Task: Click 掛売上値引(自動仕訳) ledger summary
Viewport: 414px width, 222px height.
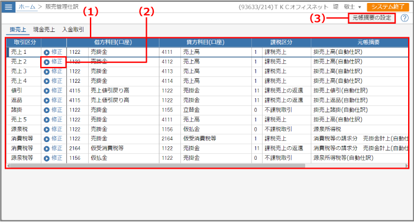Action: point(341,91)
